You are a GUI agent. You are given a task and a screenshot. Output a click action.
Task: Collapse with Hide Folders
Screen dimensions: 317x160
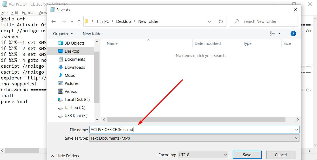tap(65, 156)
